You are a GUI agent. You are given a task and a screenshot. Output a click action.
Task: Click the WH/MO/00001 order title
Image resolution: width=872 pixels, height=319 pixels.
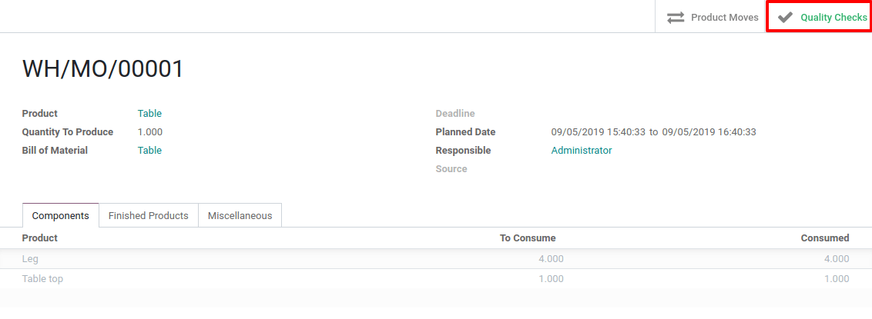pyautogui.click(x=103, y=69)
